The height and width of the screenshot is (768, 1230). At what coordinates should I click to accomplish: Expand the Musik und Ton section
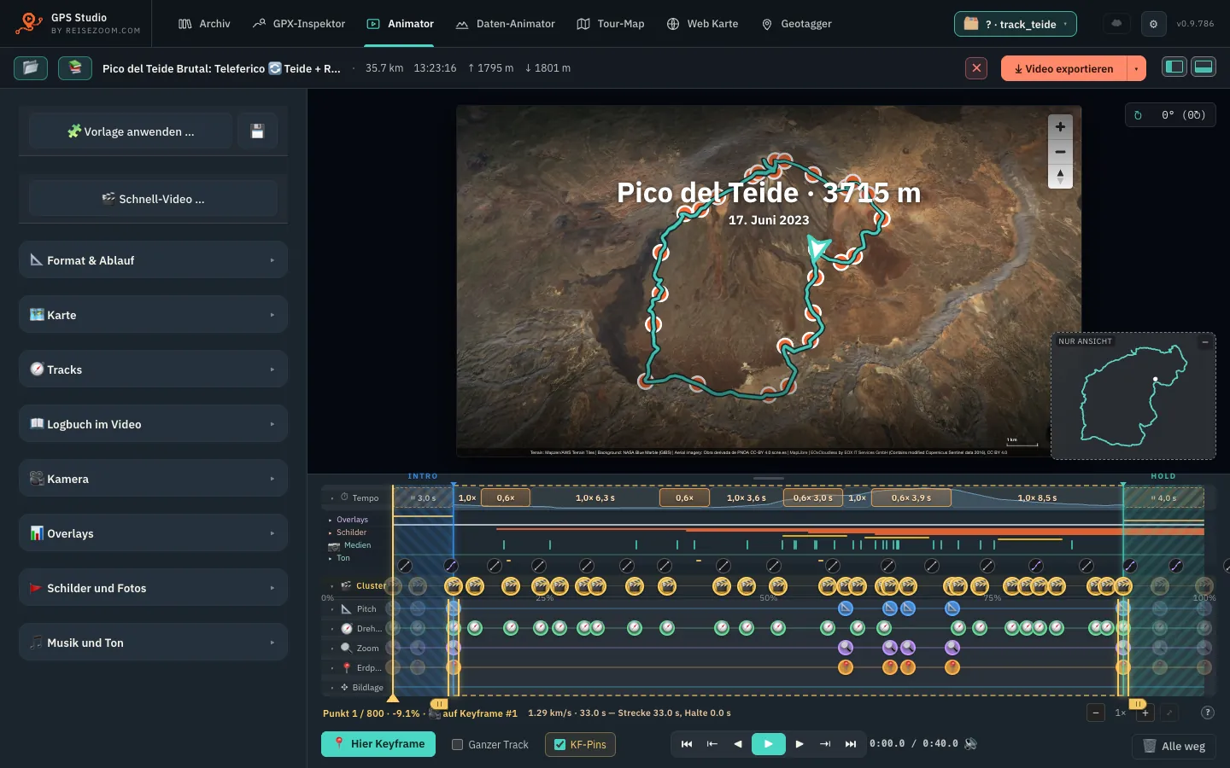tap(153, 643)
